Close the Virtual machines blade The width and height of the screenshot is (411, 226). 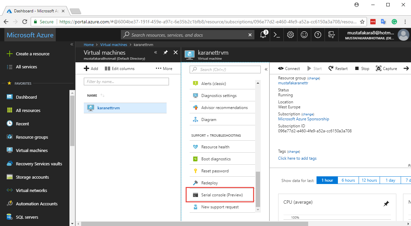pos(176,52)
